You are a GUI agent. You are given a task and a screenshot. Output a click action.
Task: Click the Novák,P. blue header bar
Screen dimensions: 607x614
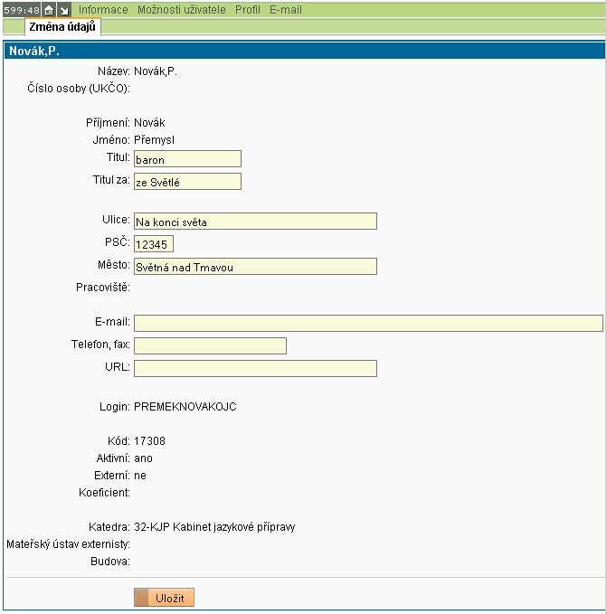tap(303, 52)
